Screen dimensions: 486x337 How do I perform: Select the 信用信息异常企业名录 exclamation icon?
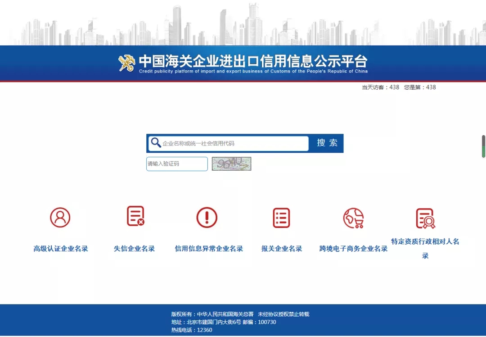(207, 217)
